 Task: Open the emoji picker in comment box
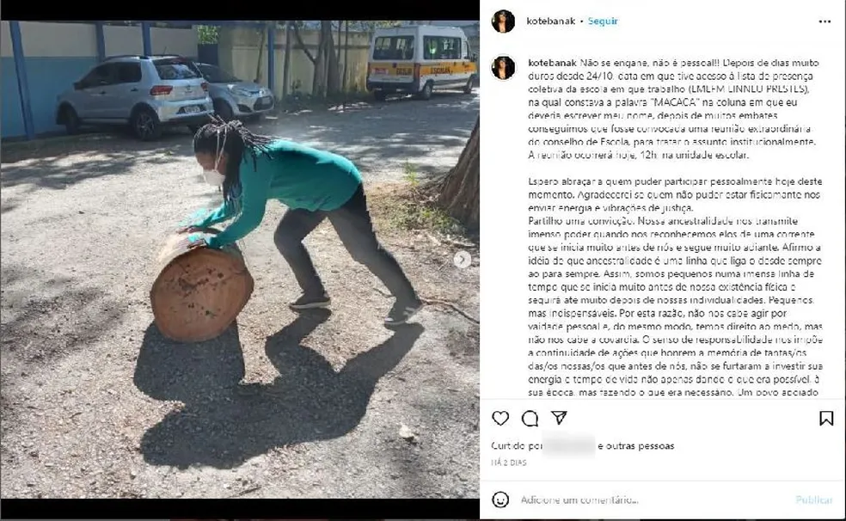[x=500, y=500]
